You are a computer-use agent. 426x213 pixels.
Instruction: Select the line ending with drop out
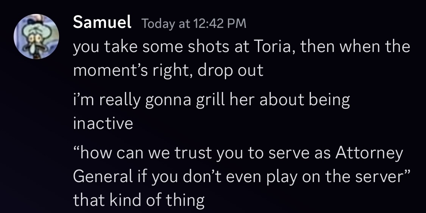168,70
